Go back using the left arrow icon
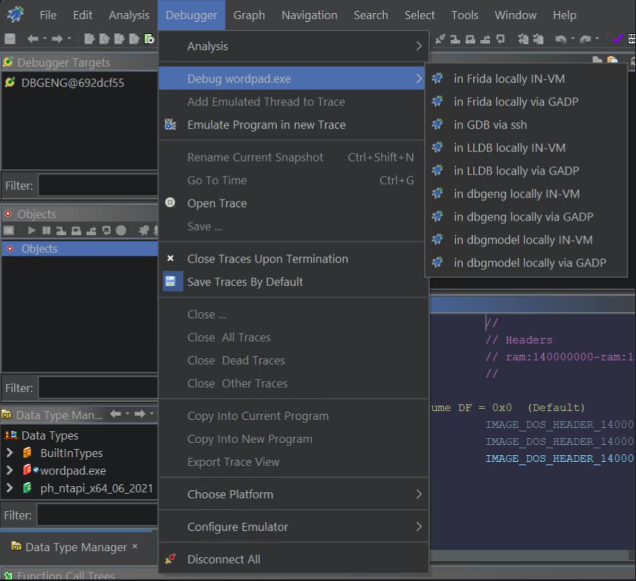This screenshot has width=636, height=581. tap(33, 39)
